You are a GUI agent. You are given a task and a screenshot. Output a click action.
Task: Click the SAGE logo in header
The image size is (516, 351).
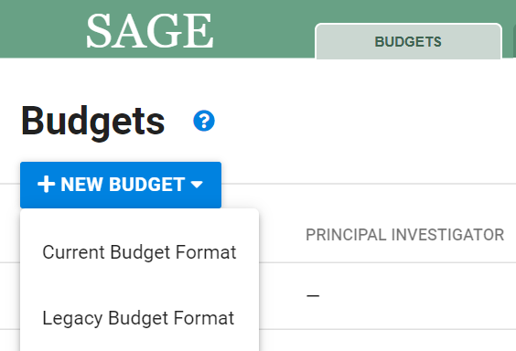tap(150, 30)
